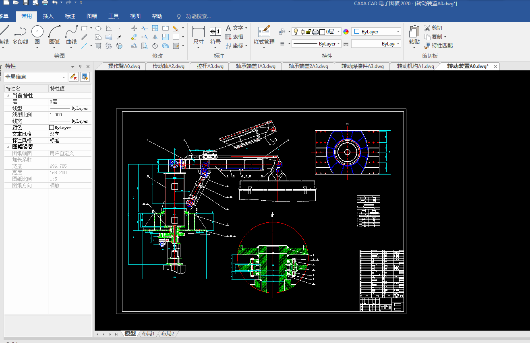Click the 特性匹配 property match tool
Image resolution: width=530 pixels, height=343 pixels.
(438, 45)
